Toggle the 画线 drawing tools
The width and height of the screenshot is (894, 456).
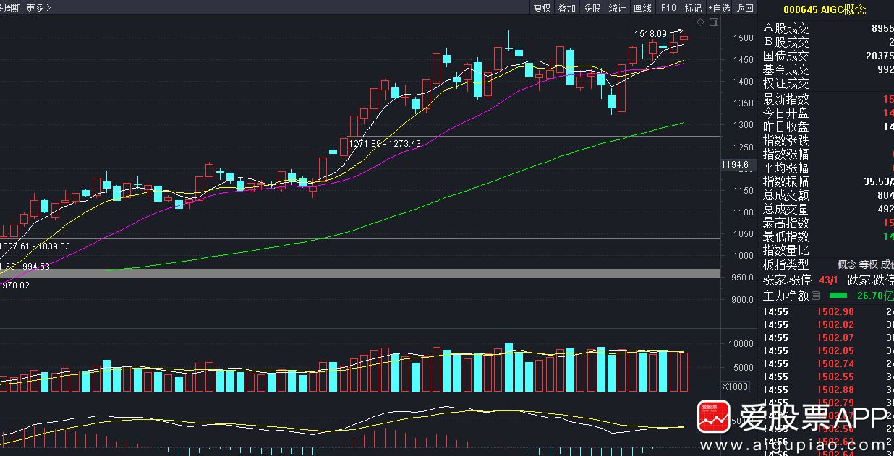coord(642,8)
